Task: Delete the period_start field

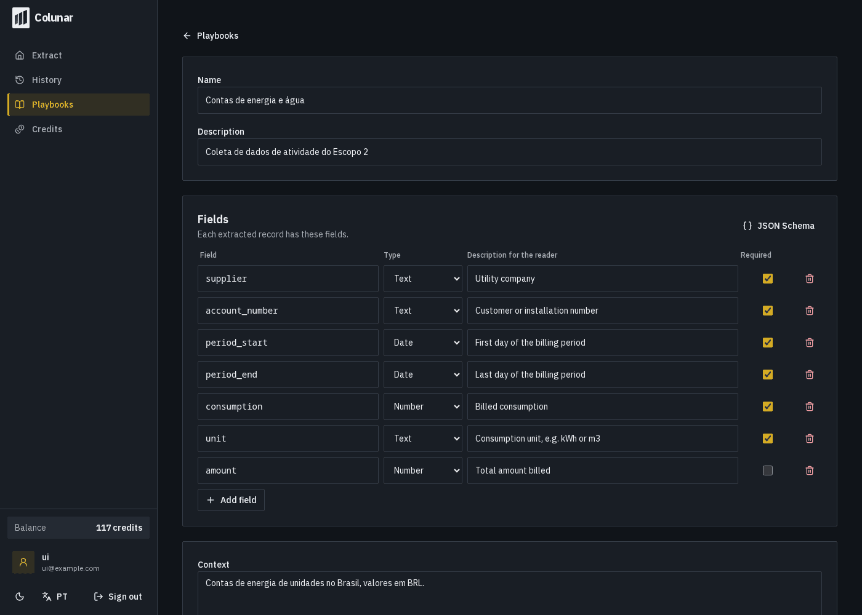Action: 810,343
